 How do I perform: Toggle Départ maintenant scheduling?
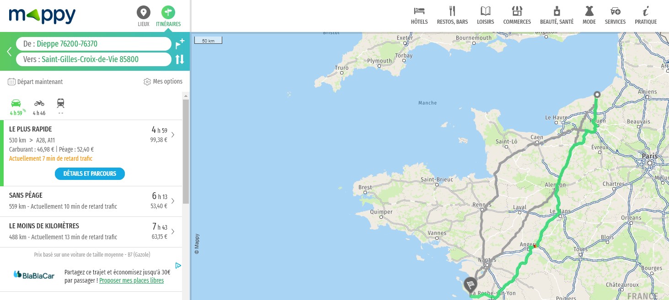pyautogui.click(x=35, y=82)
